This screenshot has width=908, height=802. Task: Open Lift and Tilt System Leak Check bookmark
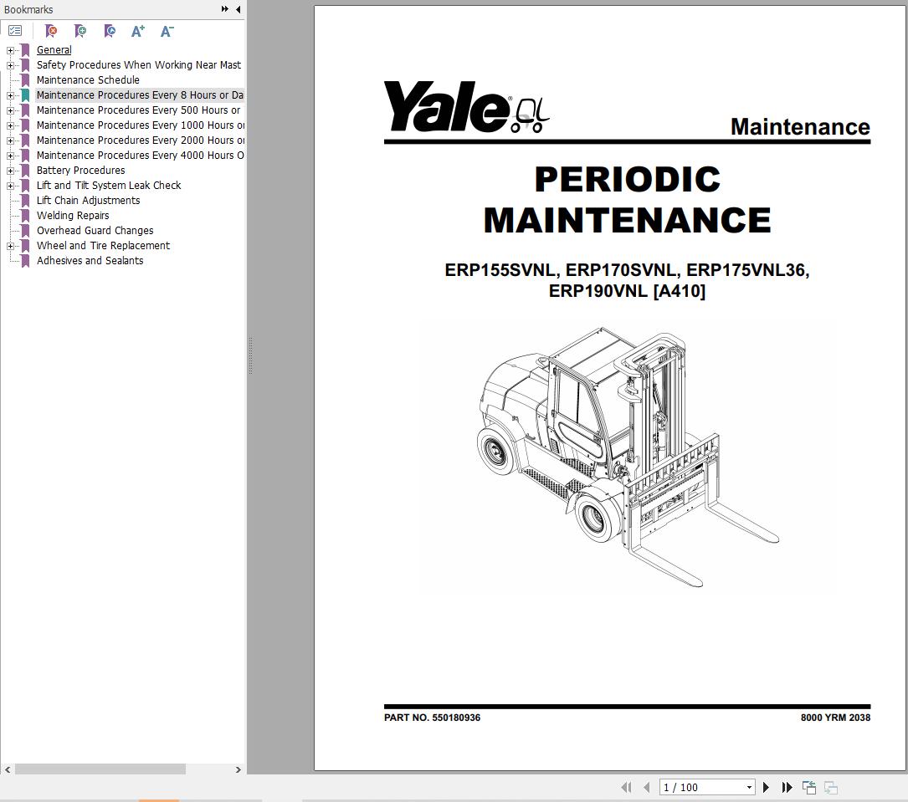[109, 185]
